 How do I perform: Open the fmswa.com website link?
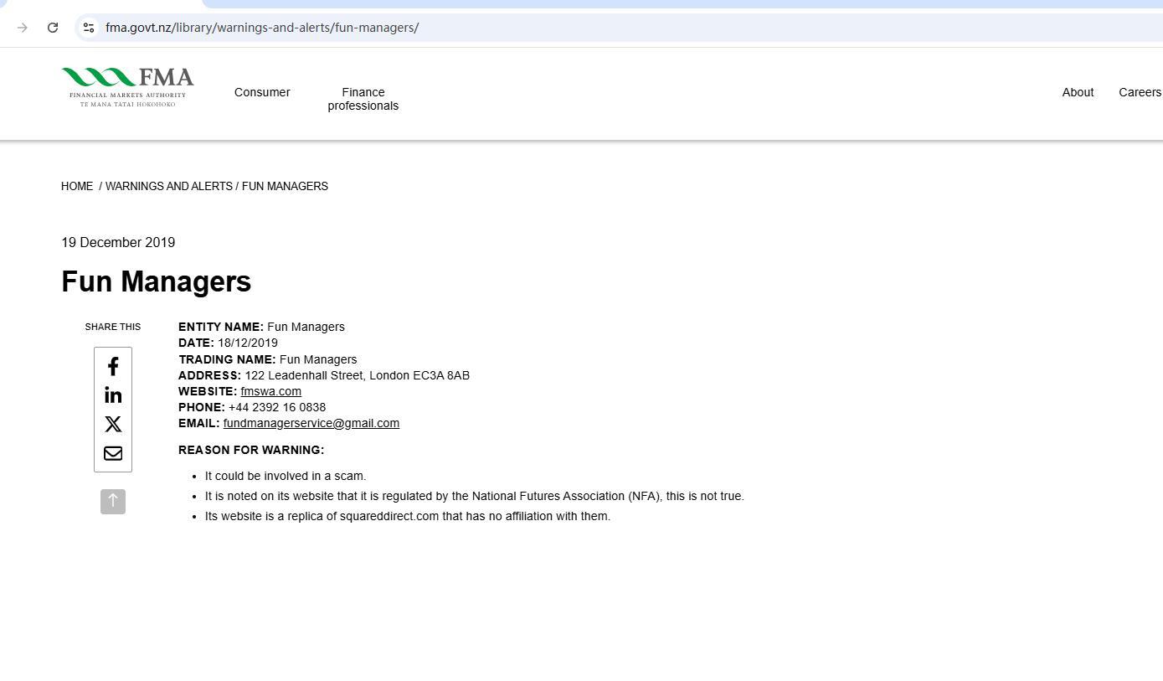point(270,391)
